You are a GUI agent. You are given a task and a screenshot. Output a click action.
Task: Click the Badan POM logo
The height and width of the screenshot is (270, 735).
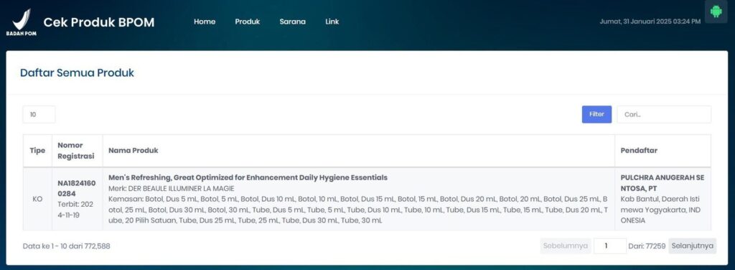(21, 22)
